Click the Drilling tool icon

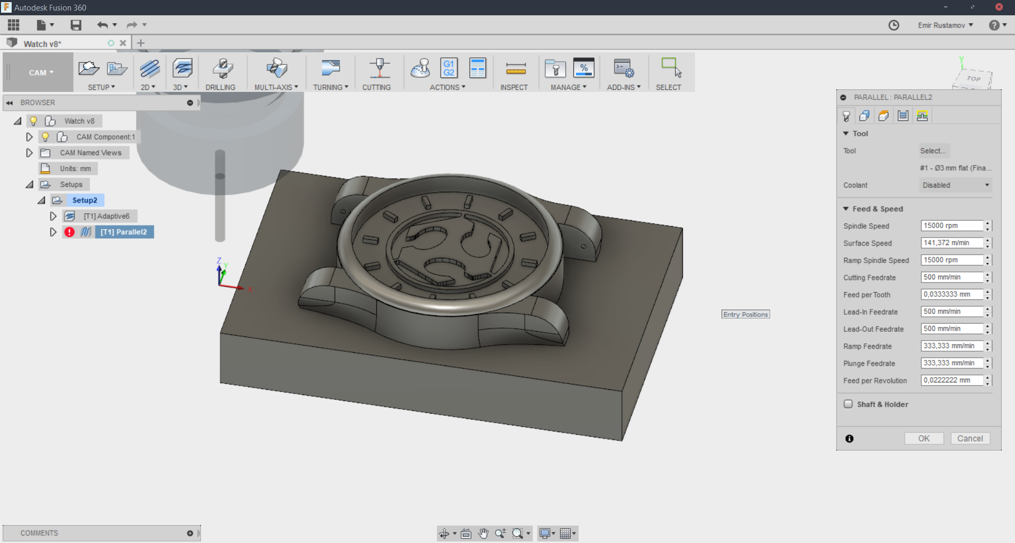coord(222,69)
